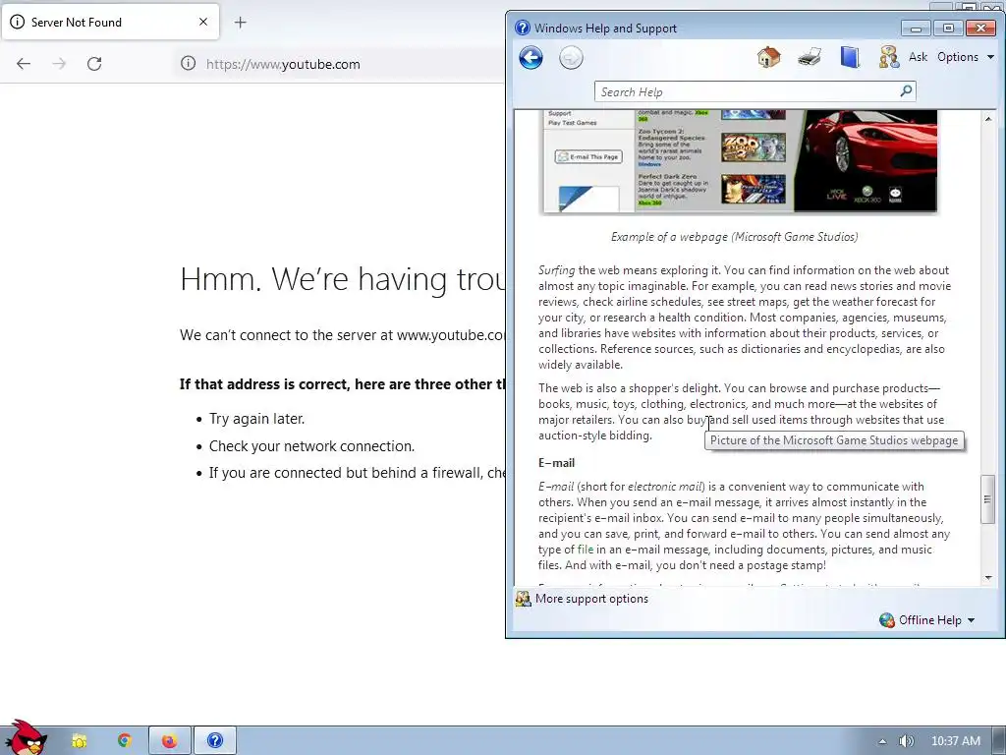Maximize the Windows Help and Support window
Viewport: 1006px width, 755px height.
click(948, 28)
